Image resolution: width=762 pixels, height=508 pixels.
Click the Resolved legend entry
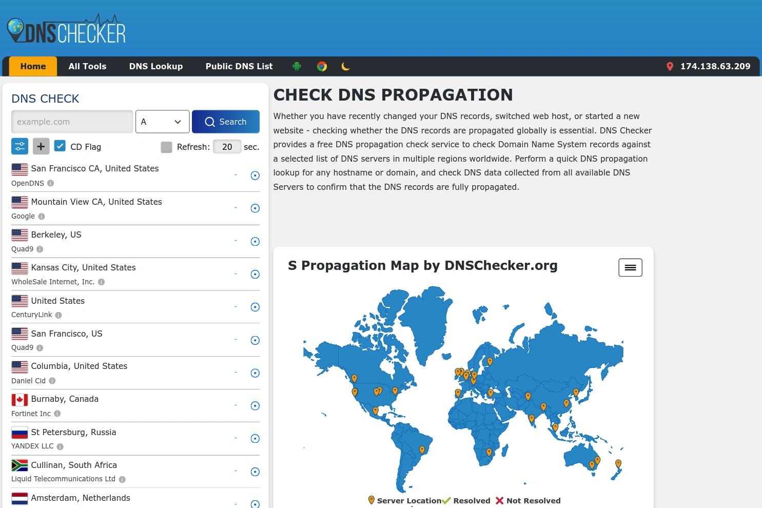[x=466, y=501]
